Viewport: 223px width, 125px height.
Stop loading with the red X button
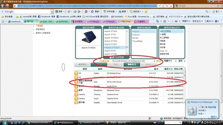click(x=171, y=6)
